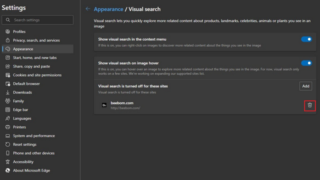Screen dimensions: 320x180
Task: Click the Edge bar icon
Action: click(8, 109)
